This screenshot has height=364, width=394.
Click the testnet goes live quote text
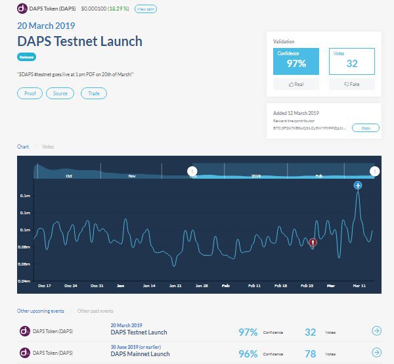(x=76, y=74)
